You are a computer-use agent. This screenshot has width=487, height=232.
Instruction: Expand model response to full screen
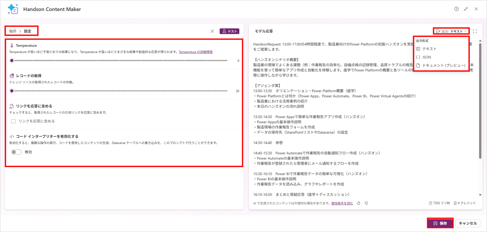tap(475, 31)
